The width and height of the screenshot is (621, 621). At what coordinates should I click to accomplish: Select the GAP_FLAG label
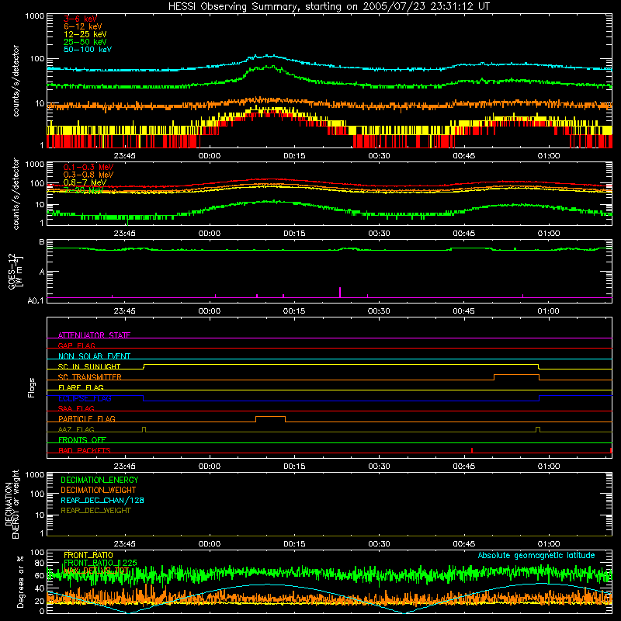[x=76, y=345]
